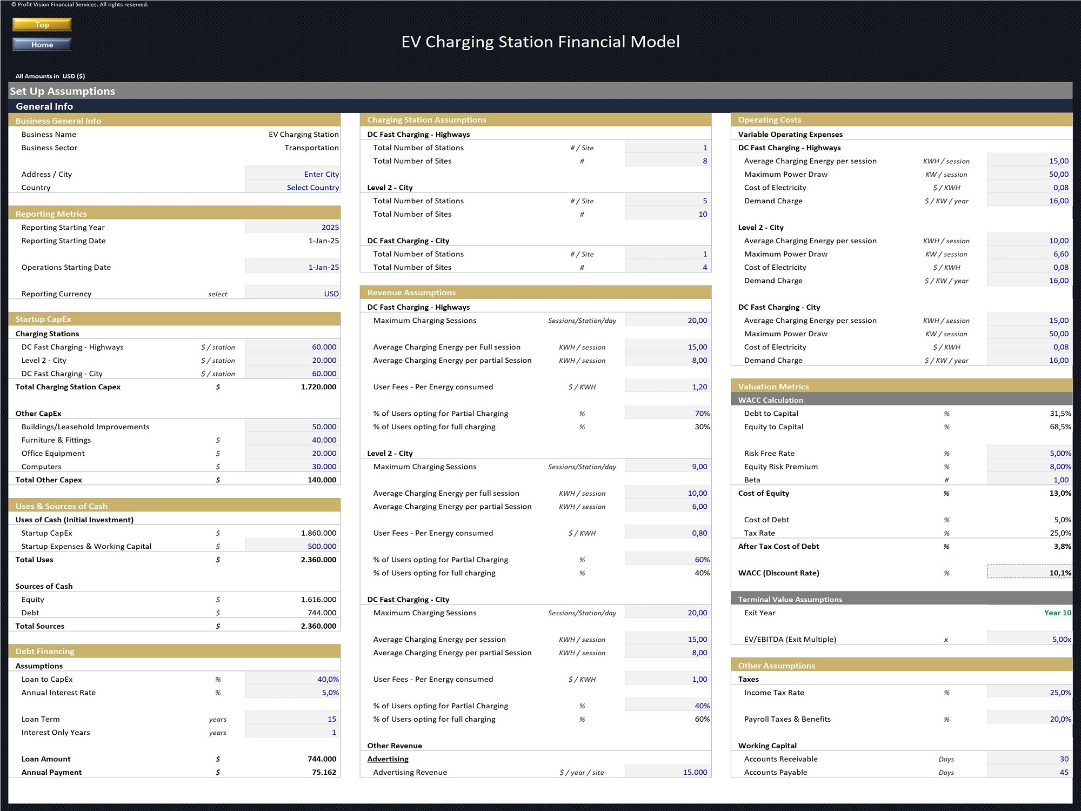This screenshot has height=811, width=1081.
Task: Open the Reporting Currency USD selector
Action: click(x=292, y=294)
